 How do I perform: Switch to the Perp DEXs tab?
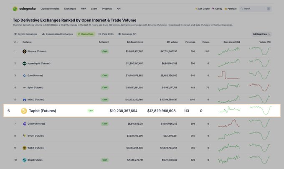[106, 34]
